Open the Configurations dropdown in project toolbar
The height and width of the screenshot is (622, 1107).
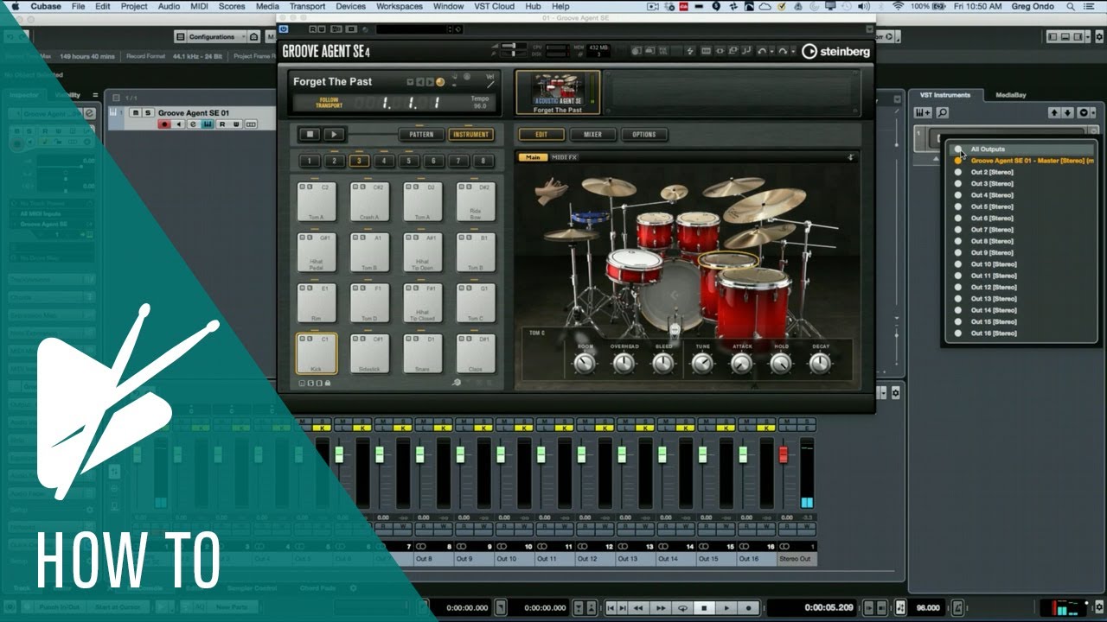coord(217,37)
